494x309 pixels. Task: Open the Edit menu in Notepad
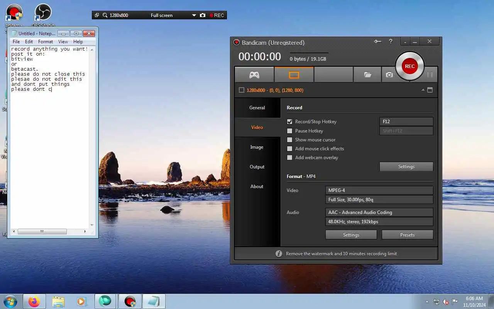(29, 42)
